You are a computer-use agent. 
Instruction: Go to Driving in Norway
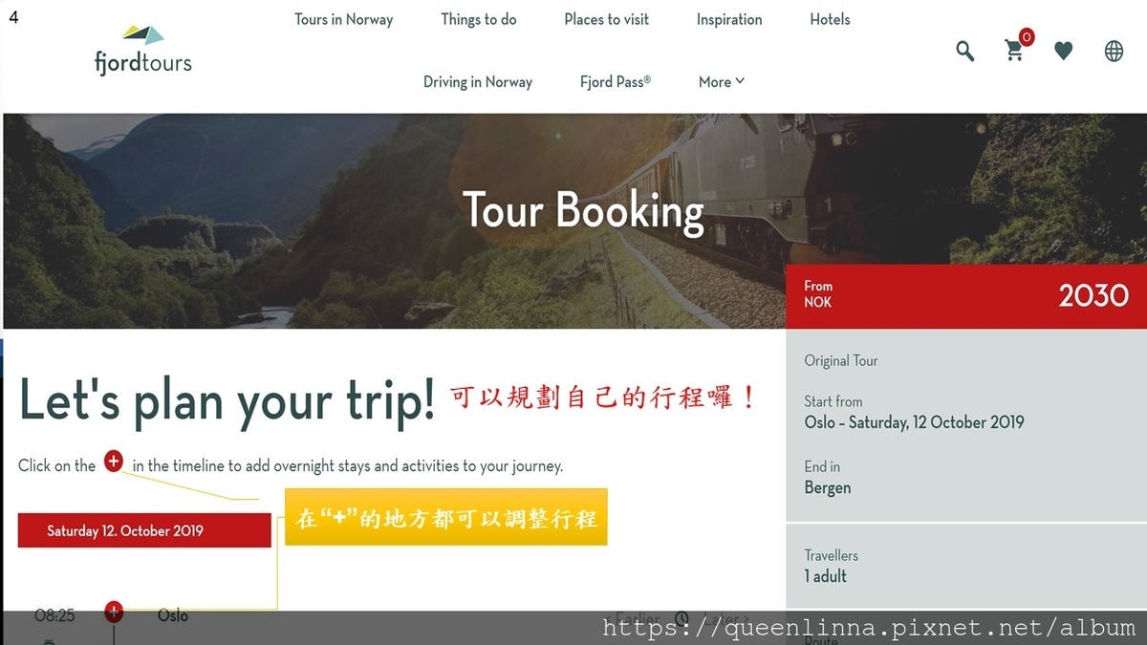478,82
